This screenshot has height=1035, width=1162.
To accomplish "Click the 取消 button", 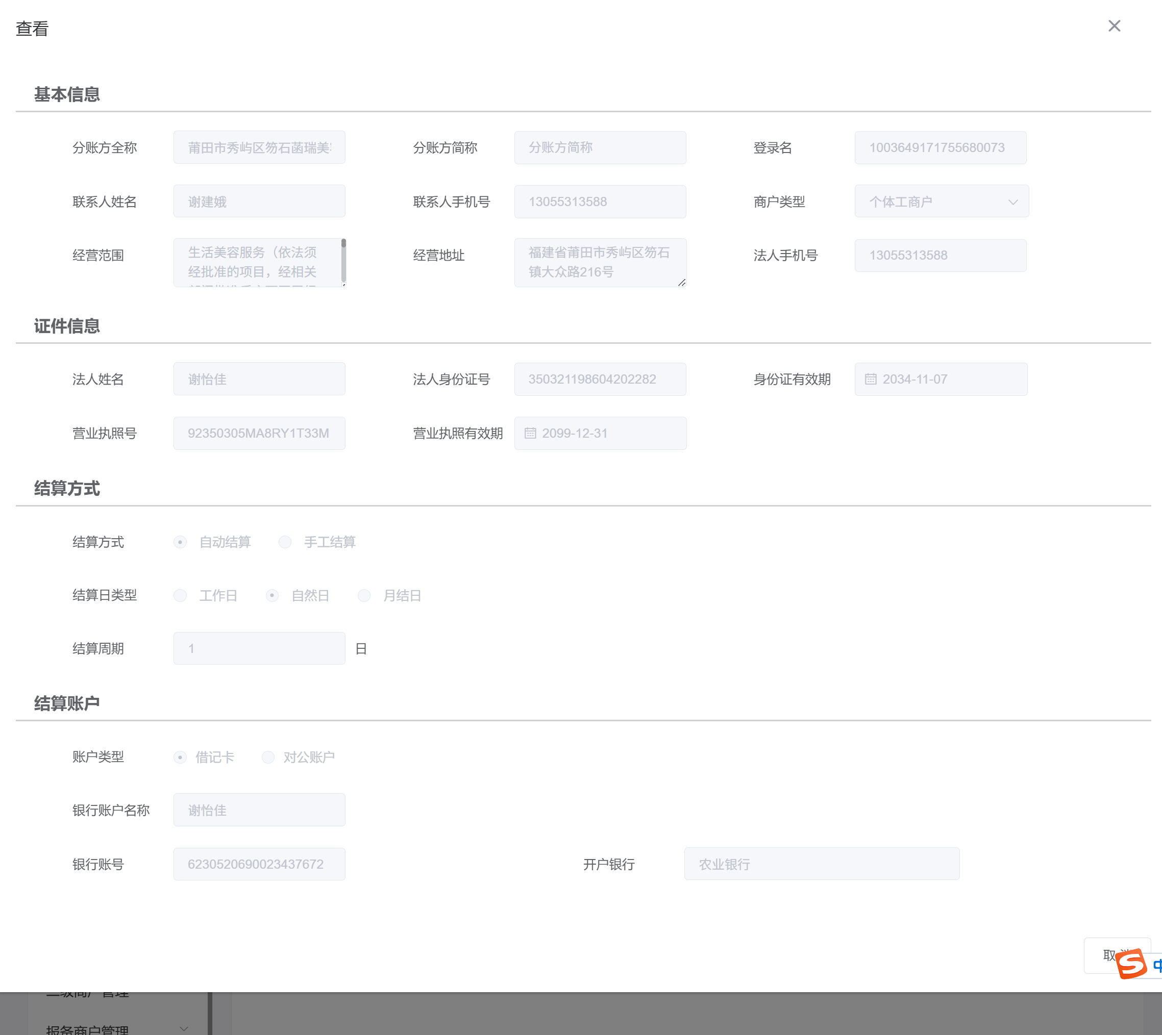I will tap(1103, 955).
